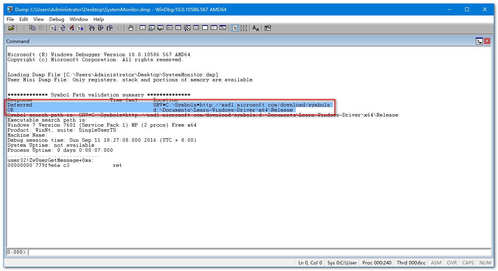
Task: Click the Go (run) toolbar icon
Action: 53,28
